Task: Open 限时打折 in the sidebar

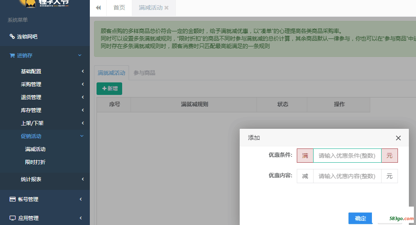Action: coord(35,162)
